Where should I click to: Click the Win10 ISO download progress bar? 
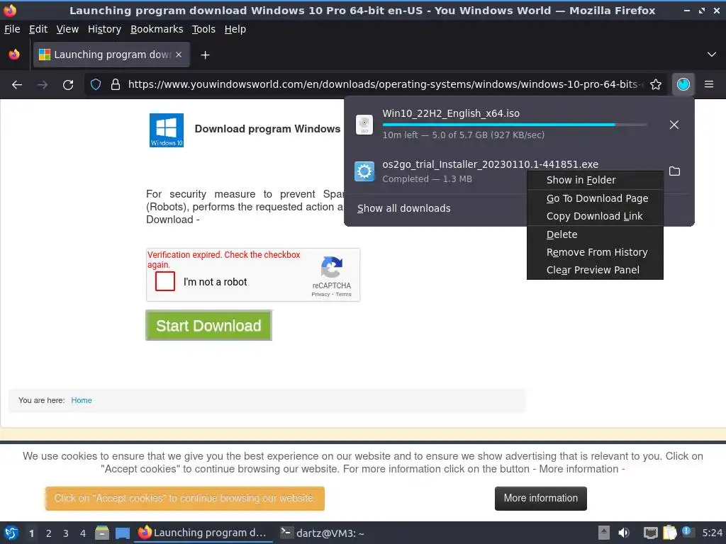click(x=515, y=125)
